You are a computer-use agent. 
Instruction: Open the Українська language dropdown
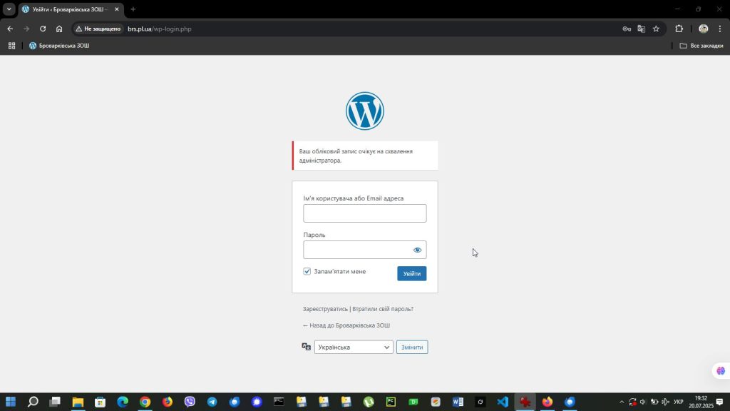tap(354, 347)
